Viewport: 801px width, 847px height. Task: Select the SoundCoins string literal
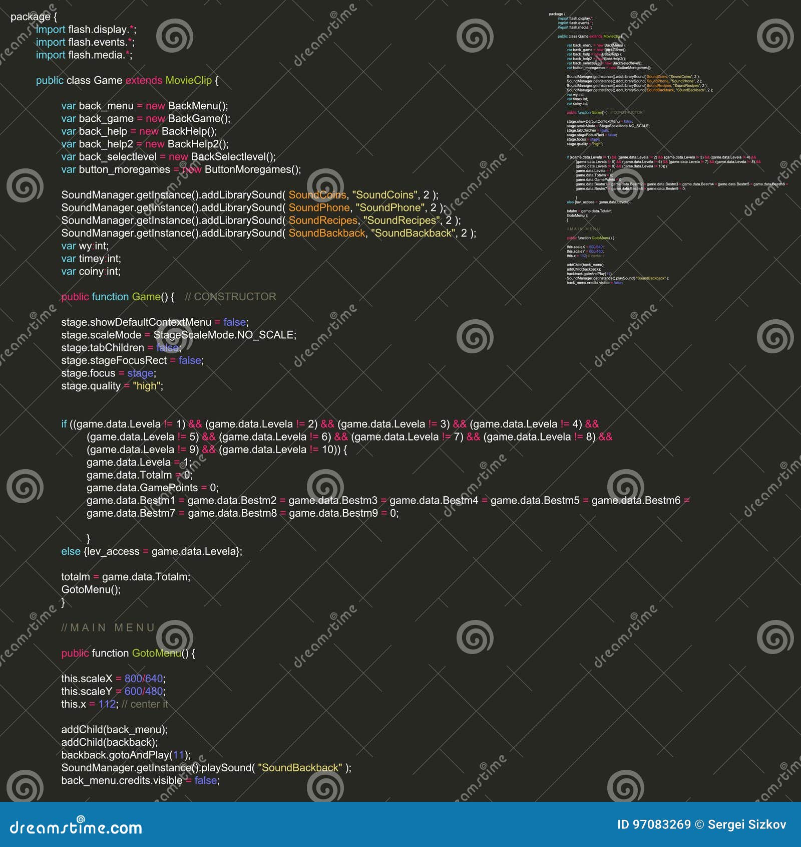(x=384, y=195)
